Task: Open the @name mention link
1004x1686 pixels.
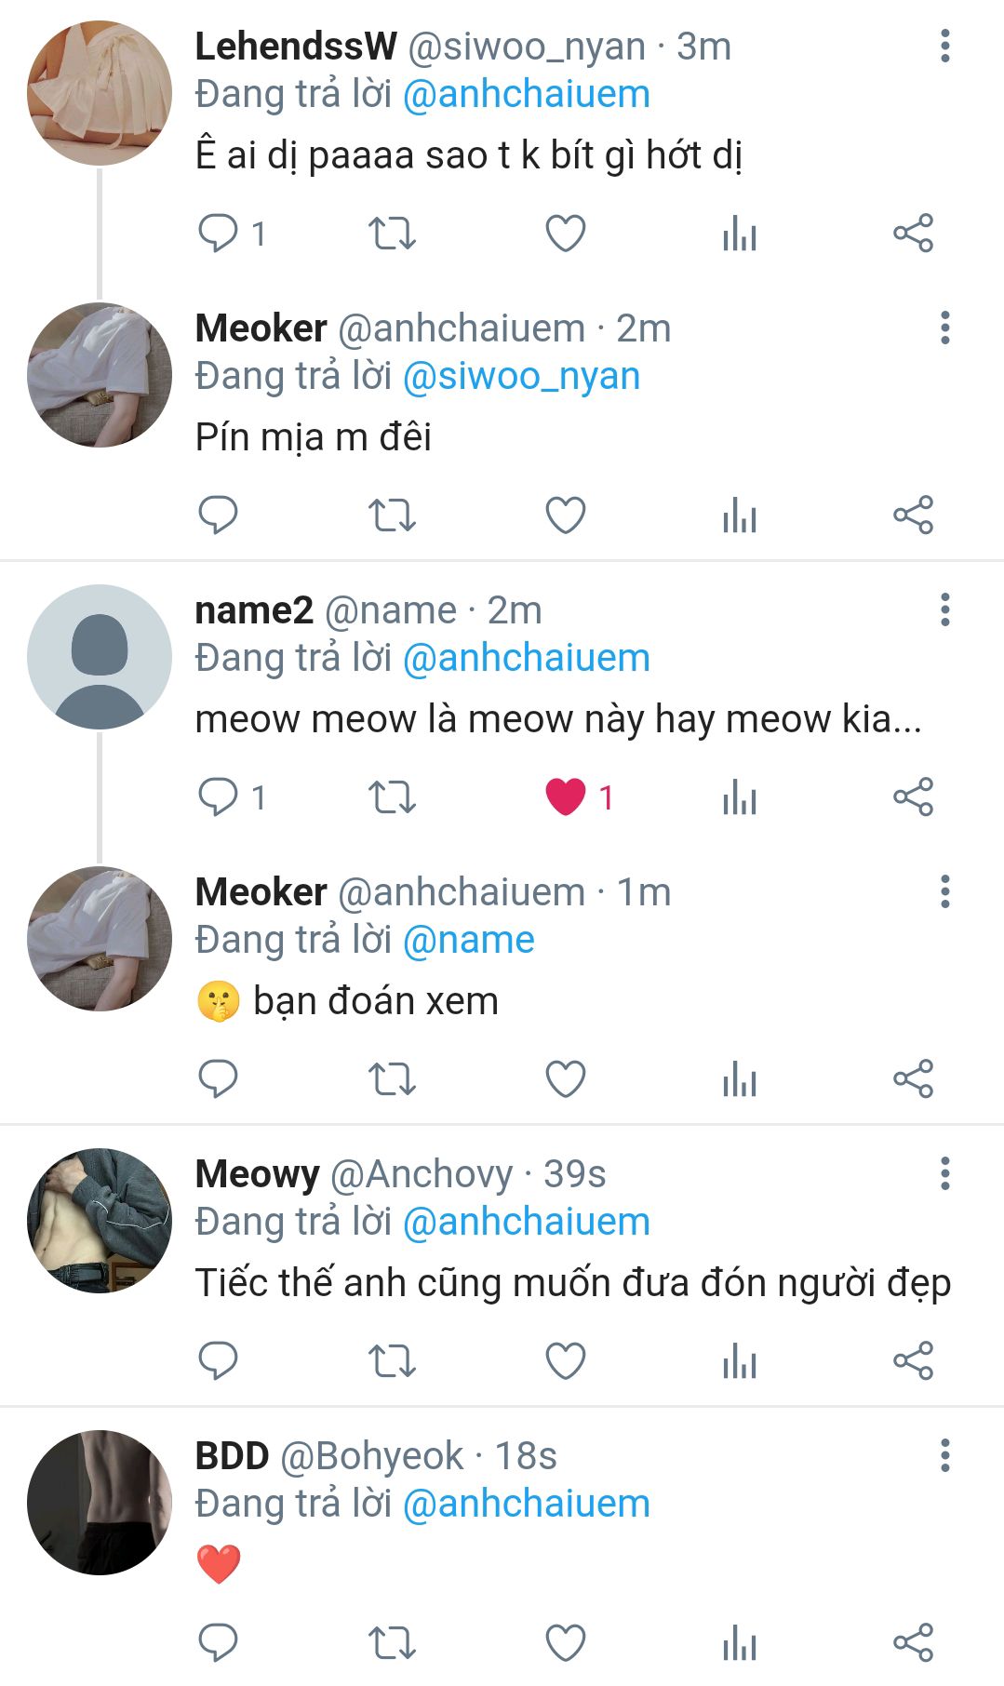Action: [468, 940]
